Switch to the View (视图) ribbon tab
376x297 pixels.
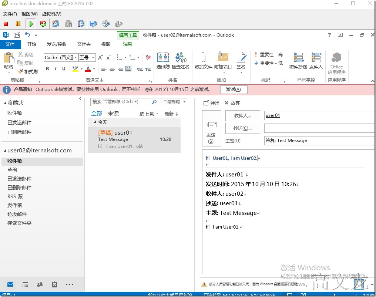point(106,44)
